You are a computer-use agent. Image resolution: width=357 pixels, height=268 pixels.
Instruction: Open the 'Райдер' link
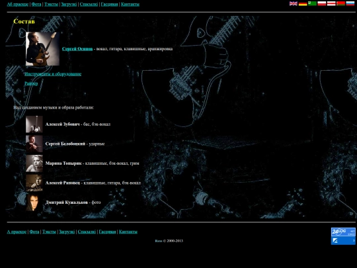coord(31,83)
